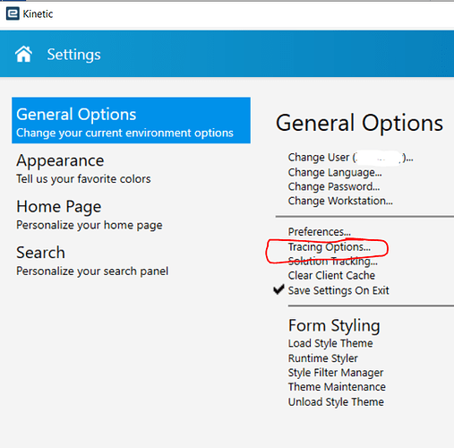Clear the client cache
454x448 pixels.
click(331, 275)
